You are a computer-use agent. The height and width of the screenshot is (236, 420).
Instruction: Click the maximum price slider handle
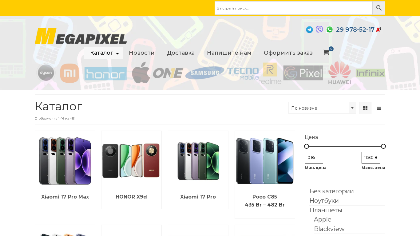coord(383,146)
